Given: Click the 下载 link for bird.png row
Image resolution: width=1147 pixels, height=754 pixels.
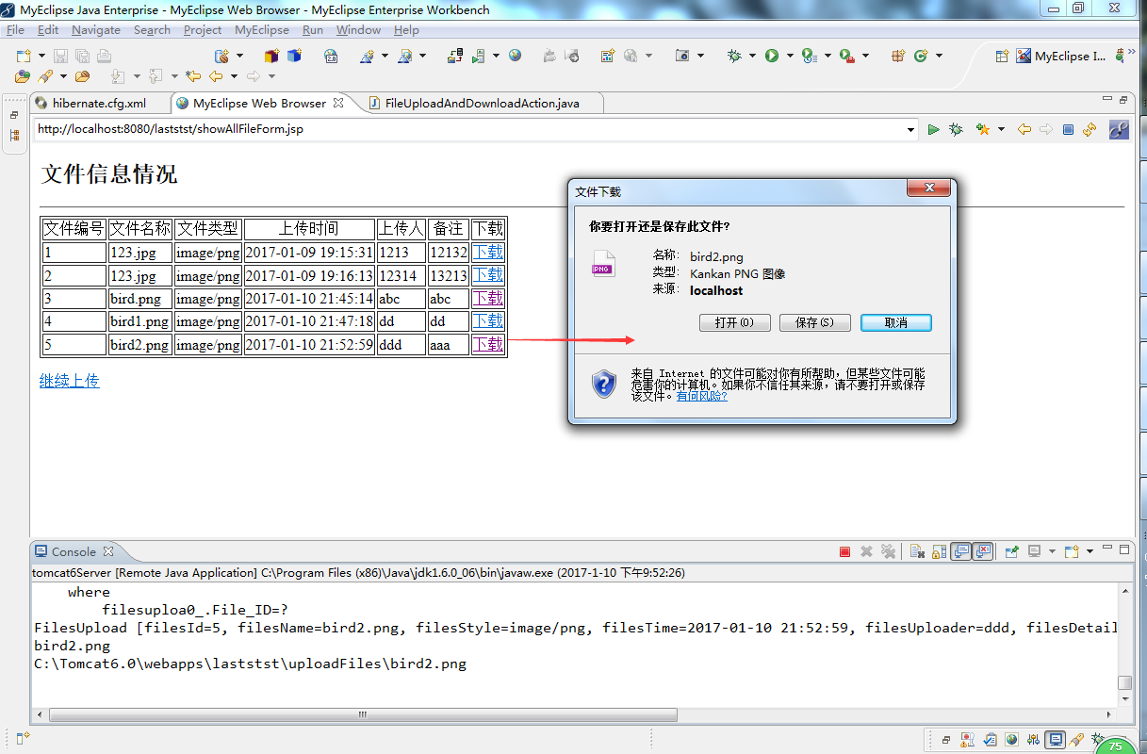Looking at the screenshot, I should coord(488,299).
